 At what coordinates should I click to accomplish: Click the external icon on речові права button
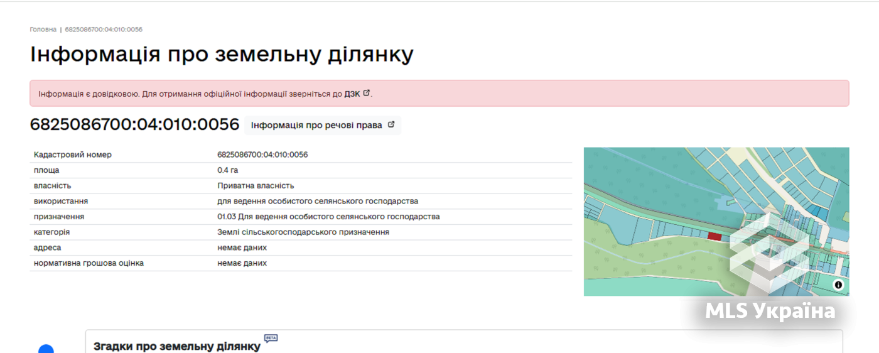[x=391, y=124]
